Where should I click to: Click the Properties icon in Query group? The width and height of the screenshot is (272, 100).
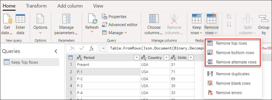pos(104,16)
